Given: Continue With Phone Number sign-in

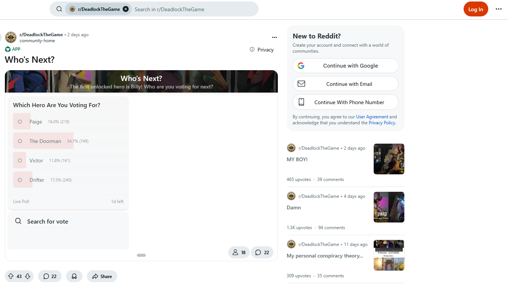Looking at the screenshot, I should pos(345,102).
